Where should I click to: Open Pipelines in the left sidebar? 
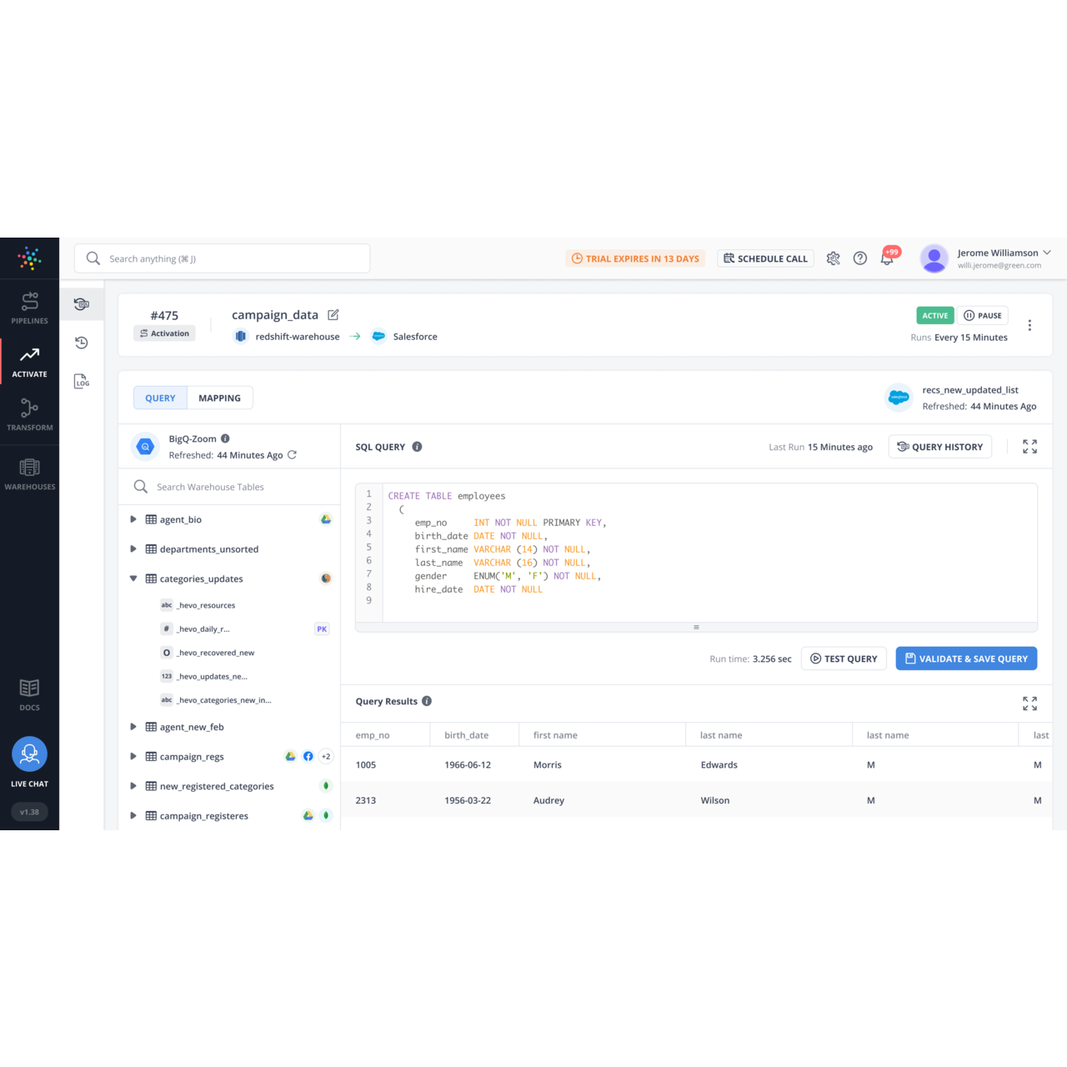pyautogui.click(x=29, y=308)
